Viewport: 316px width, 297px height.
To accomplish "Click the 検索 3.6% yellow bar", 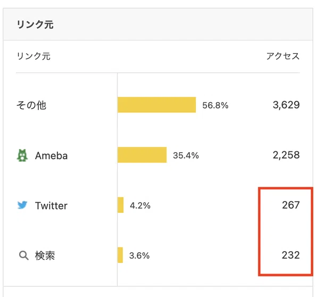I will (120, 255).
